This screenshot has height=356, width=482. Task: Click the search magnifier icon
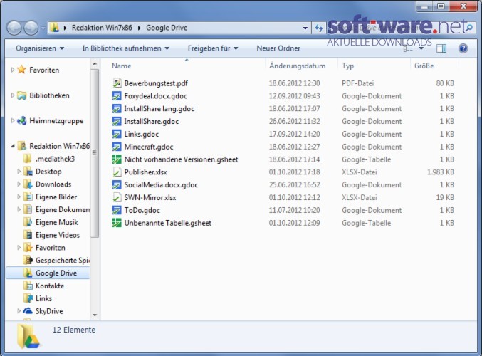pos(468,28)
